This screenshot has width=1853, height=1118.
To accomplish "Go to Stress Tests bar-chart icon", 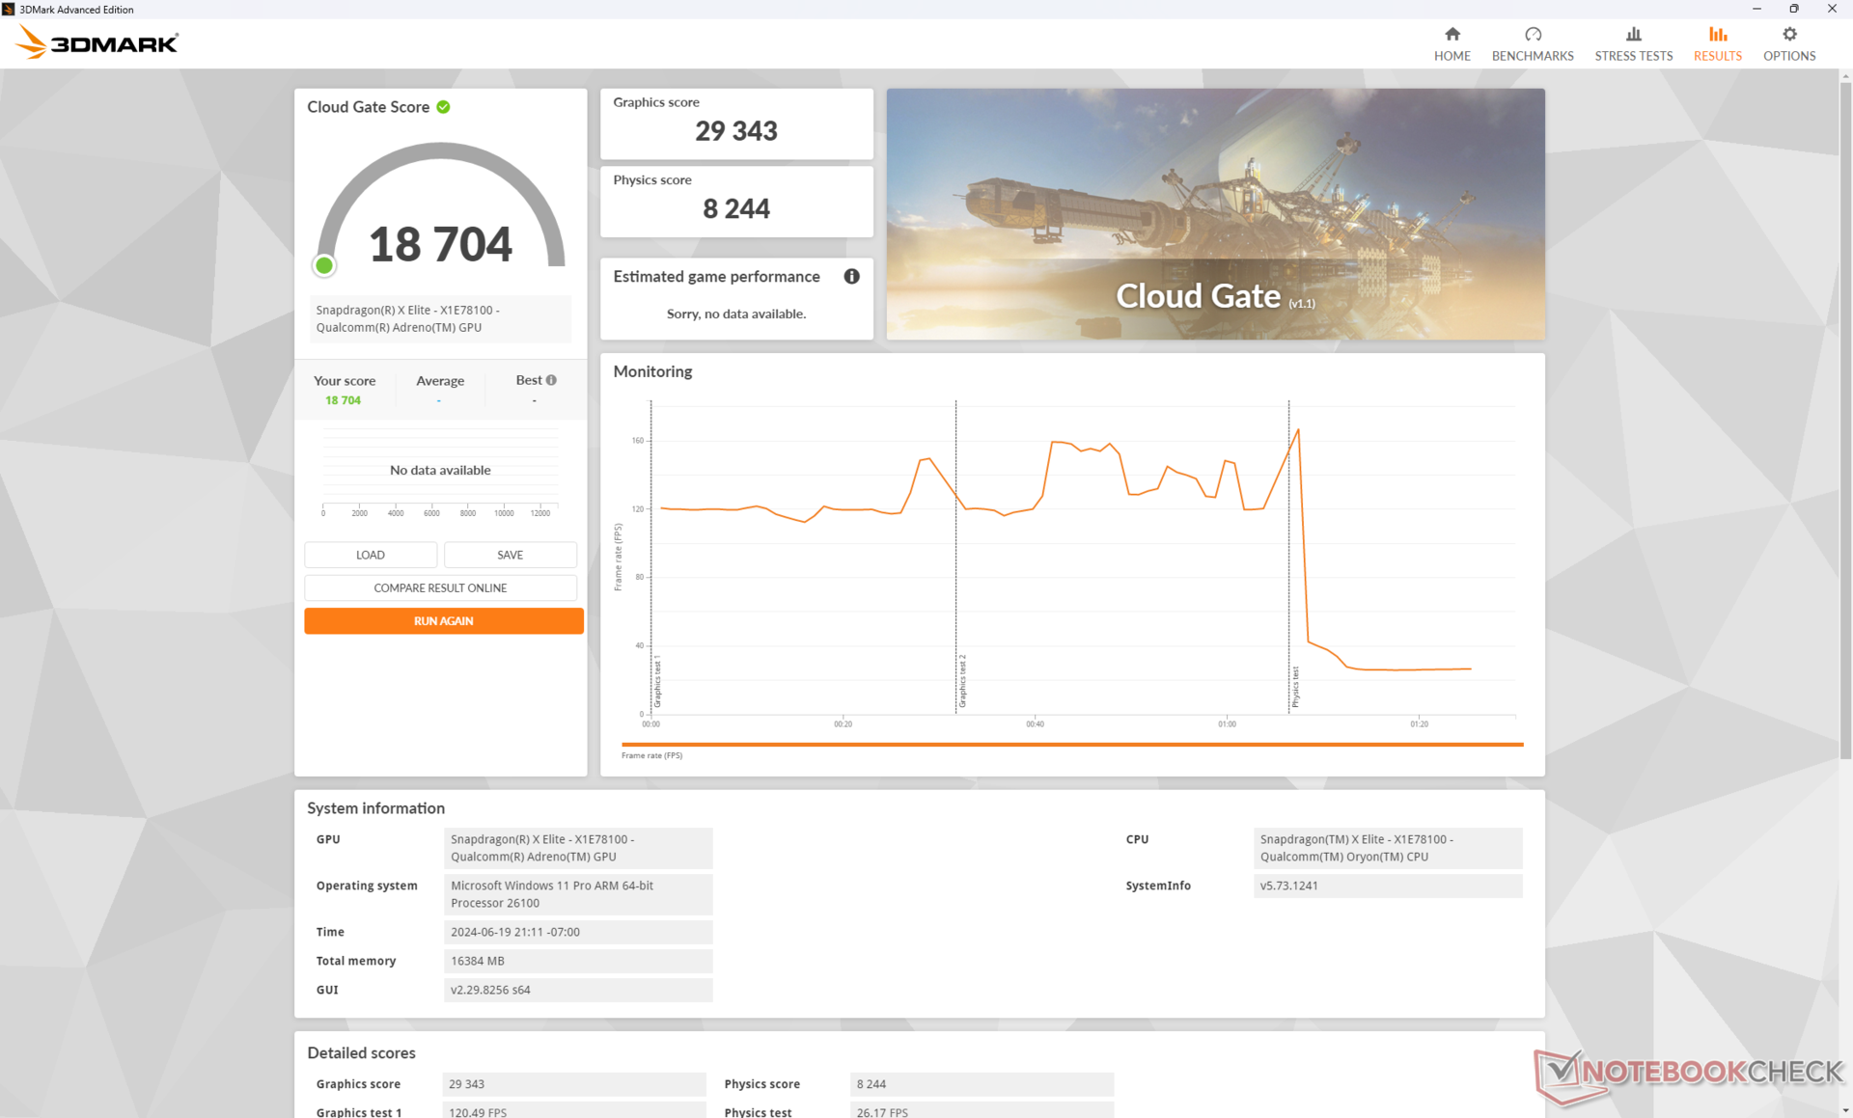I will click(x=1633, y=35).
